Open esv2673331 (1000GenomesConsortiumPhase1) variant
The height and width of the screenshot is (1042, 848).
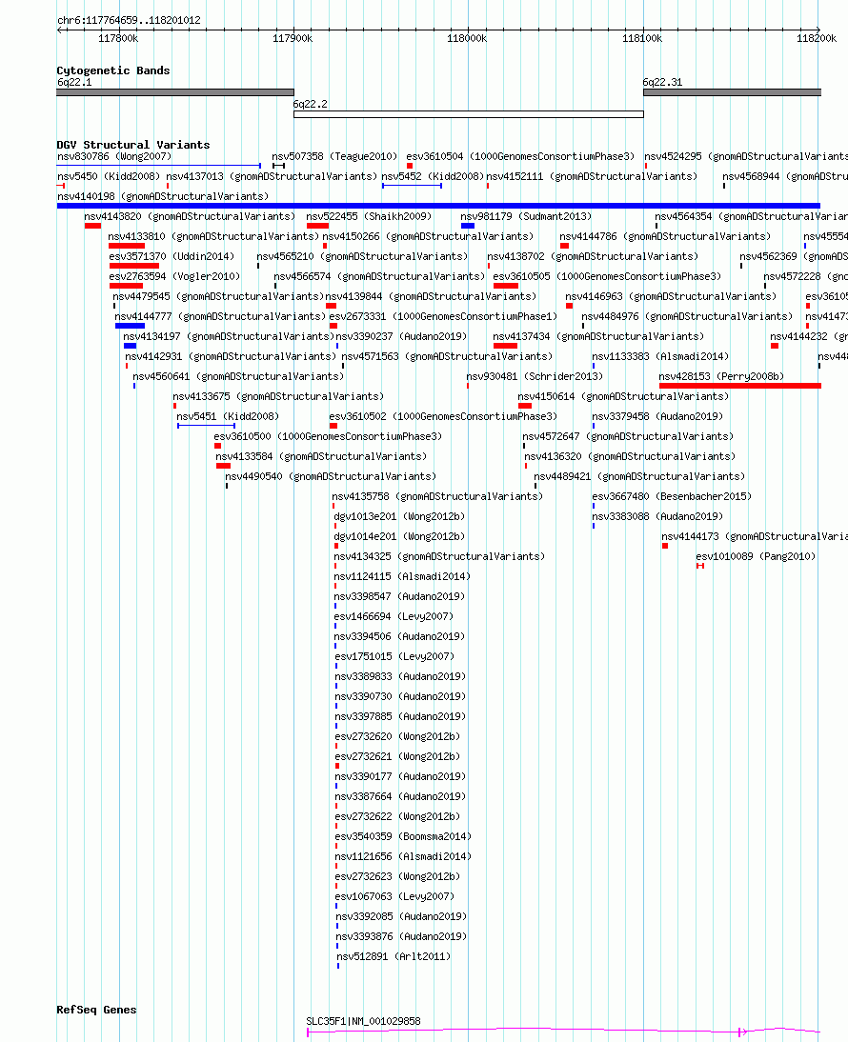click(x=443, y=316)
